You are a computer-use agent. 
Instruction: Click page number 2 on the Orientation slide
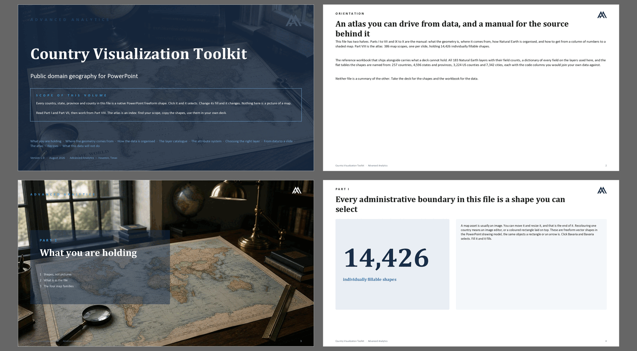(x=606, y=166)
